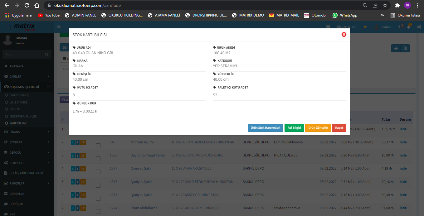
Task: Expand the CARİLER sidebar menu
Action: 27,76
